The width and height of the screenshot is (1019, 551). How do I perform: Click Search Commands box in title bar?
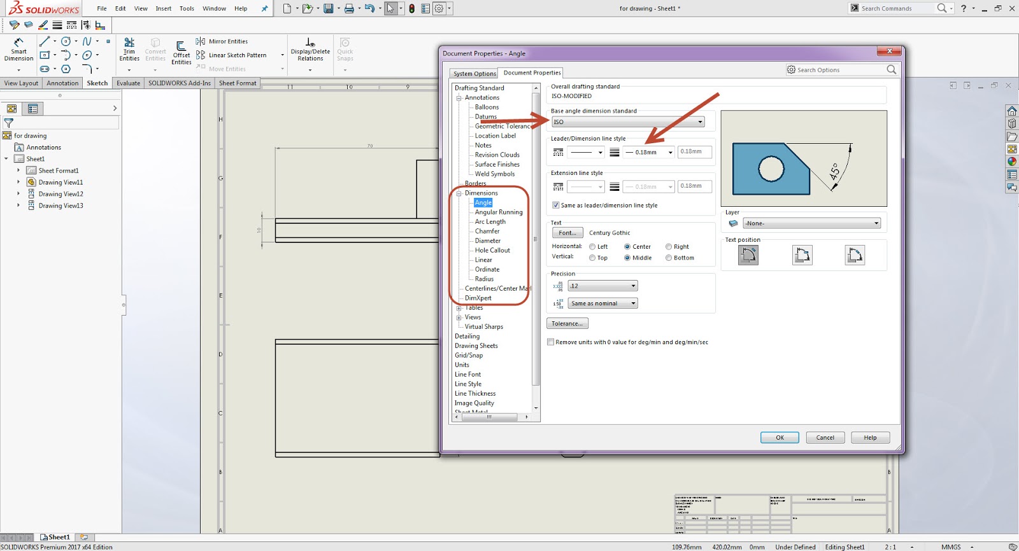click(901, 8)
